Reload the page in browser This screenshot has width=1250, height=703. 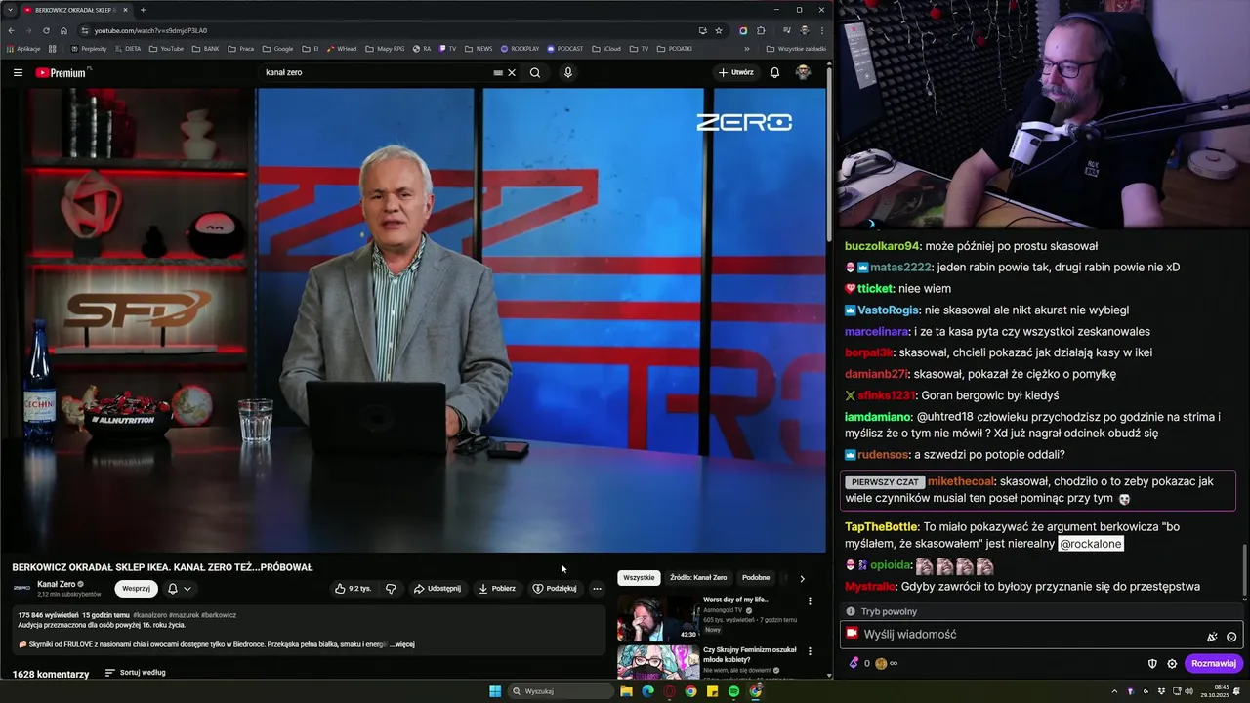tap(46, 30)
